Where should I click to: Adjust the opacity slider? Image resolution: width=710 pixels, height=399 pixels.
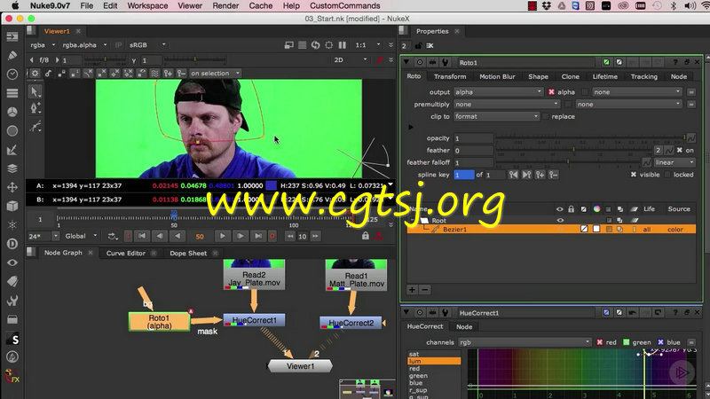click(590, 138)
